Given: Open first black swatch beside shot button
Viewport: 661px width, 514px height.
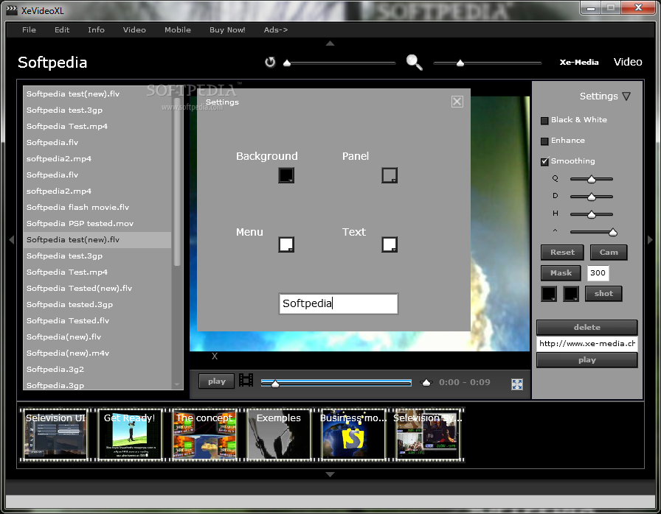Looking at the screenshot, I should [549, 294].
